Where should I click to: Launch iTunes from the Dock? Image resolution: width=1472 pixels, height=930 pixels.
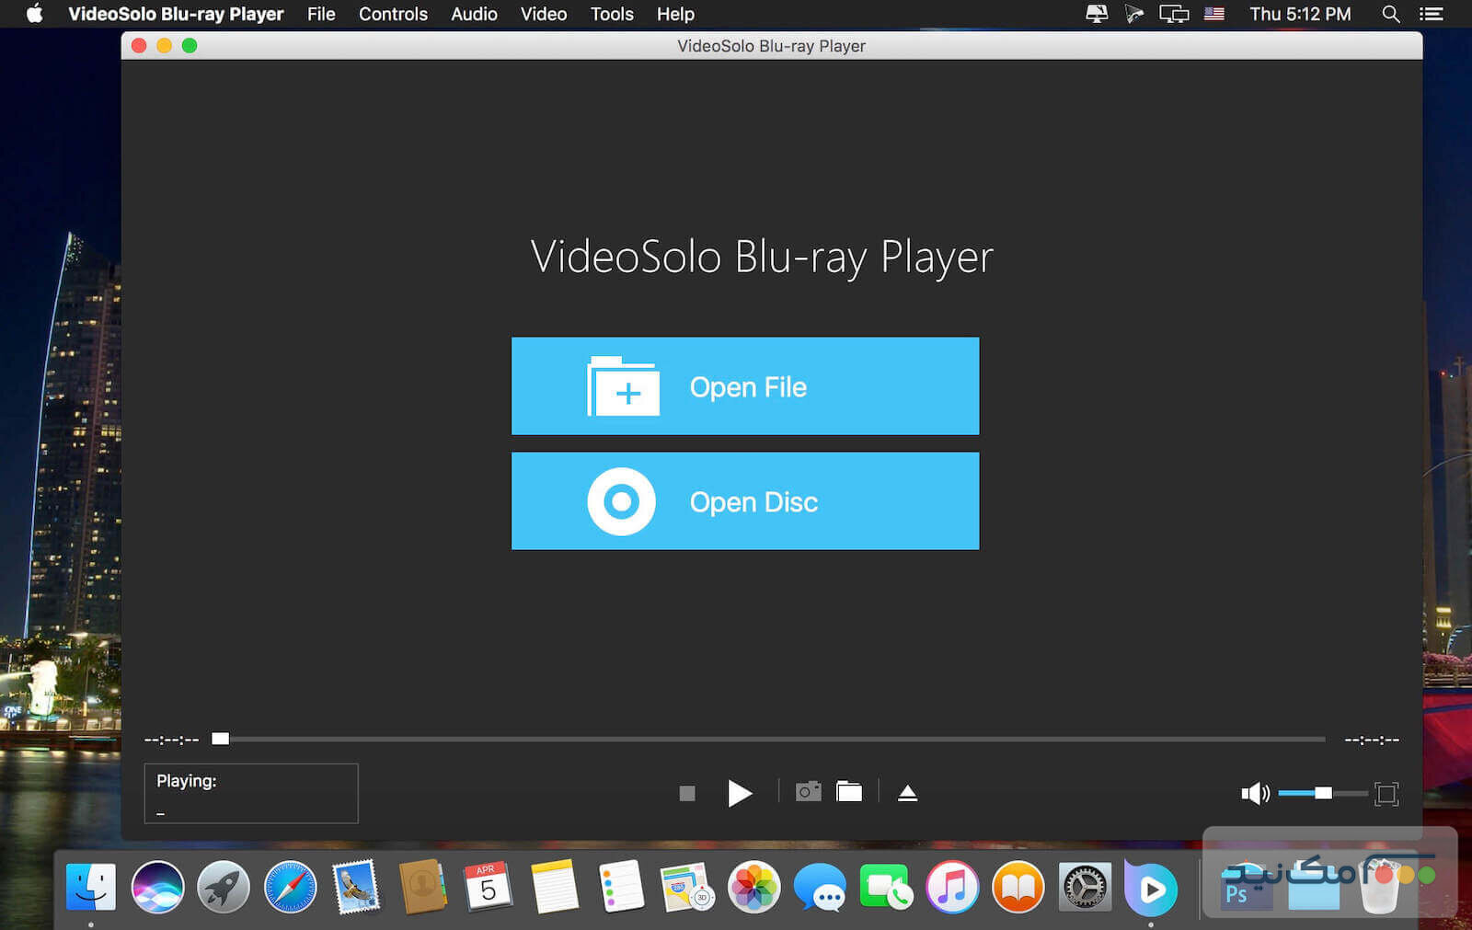[952, 889]
